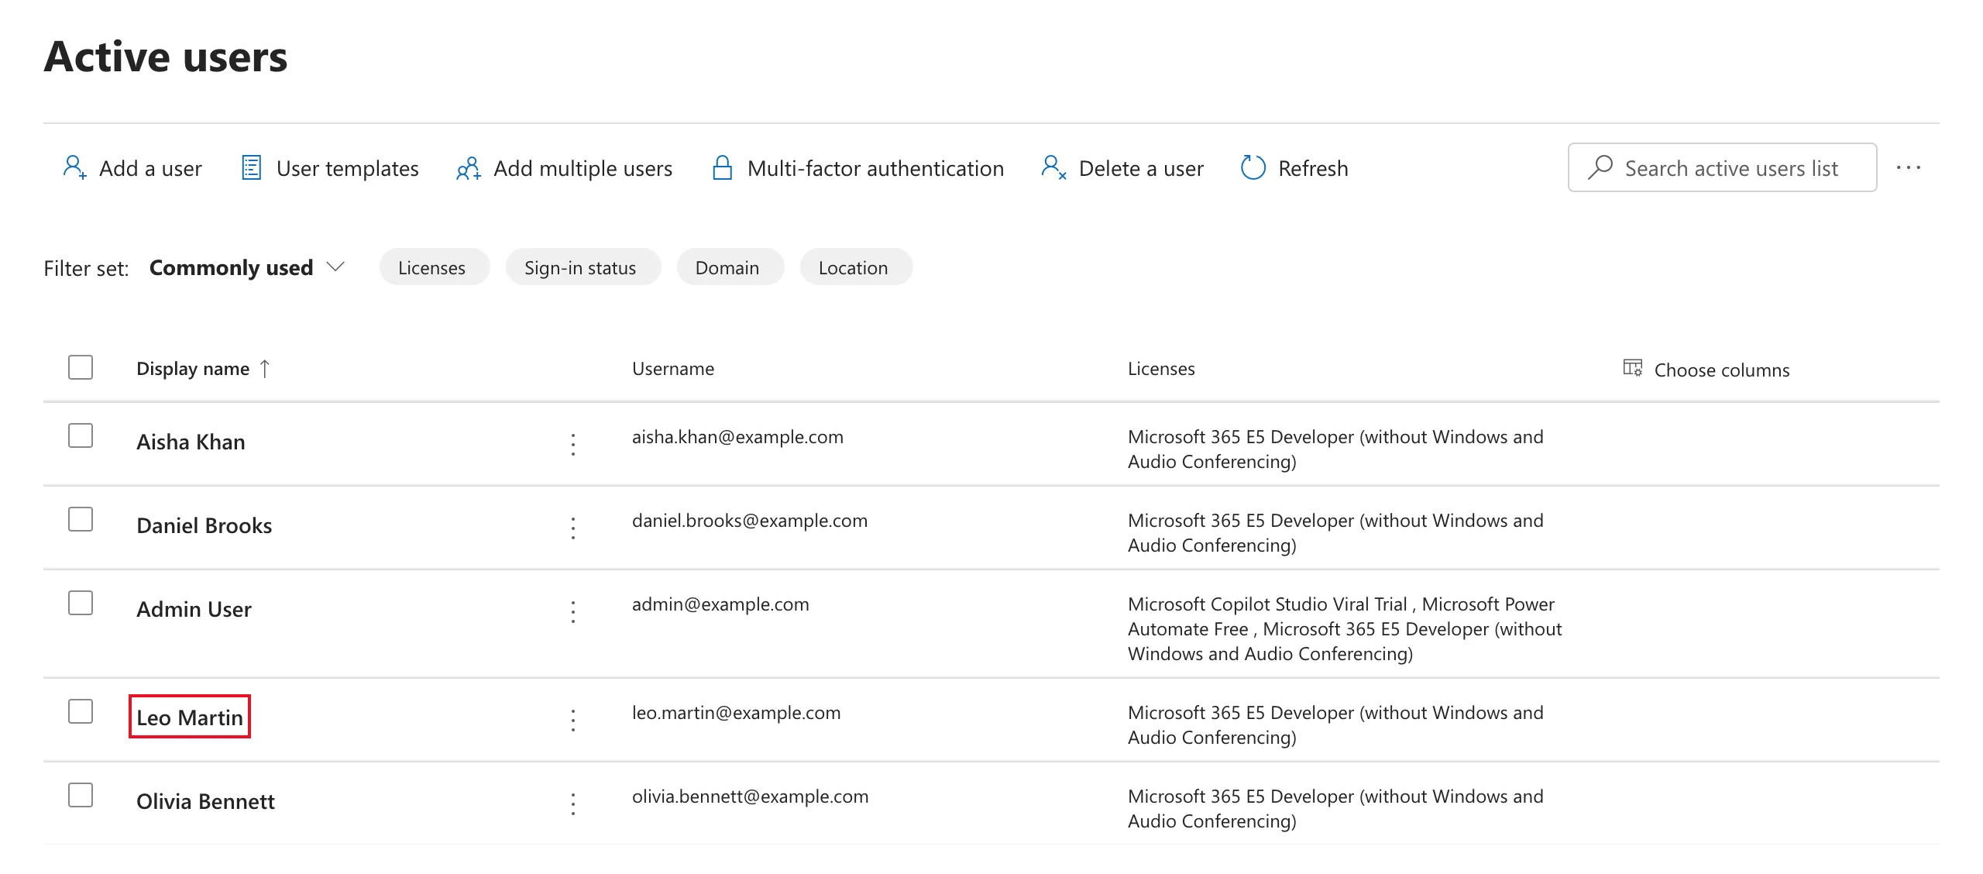Click Daniel Brooks's E5 Developer license text

pyautogui.click(x=1335, y=533)
